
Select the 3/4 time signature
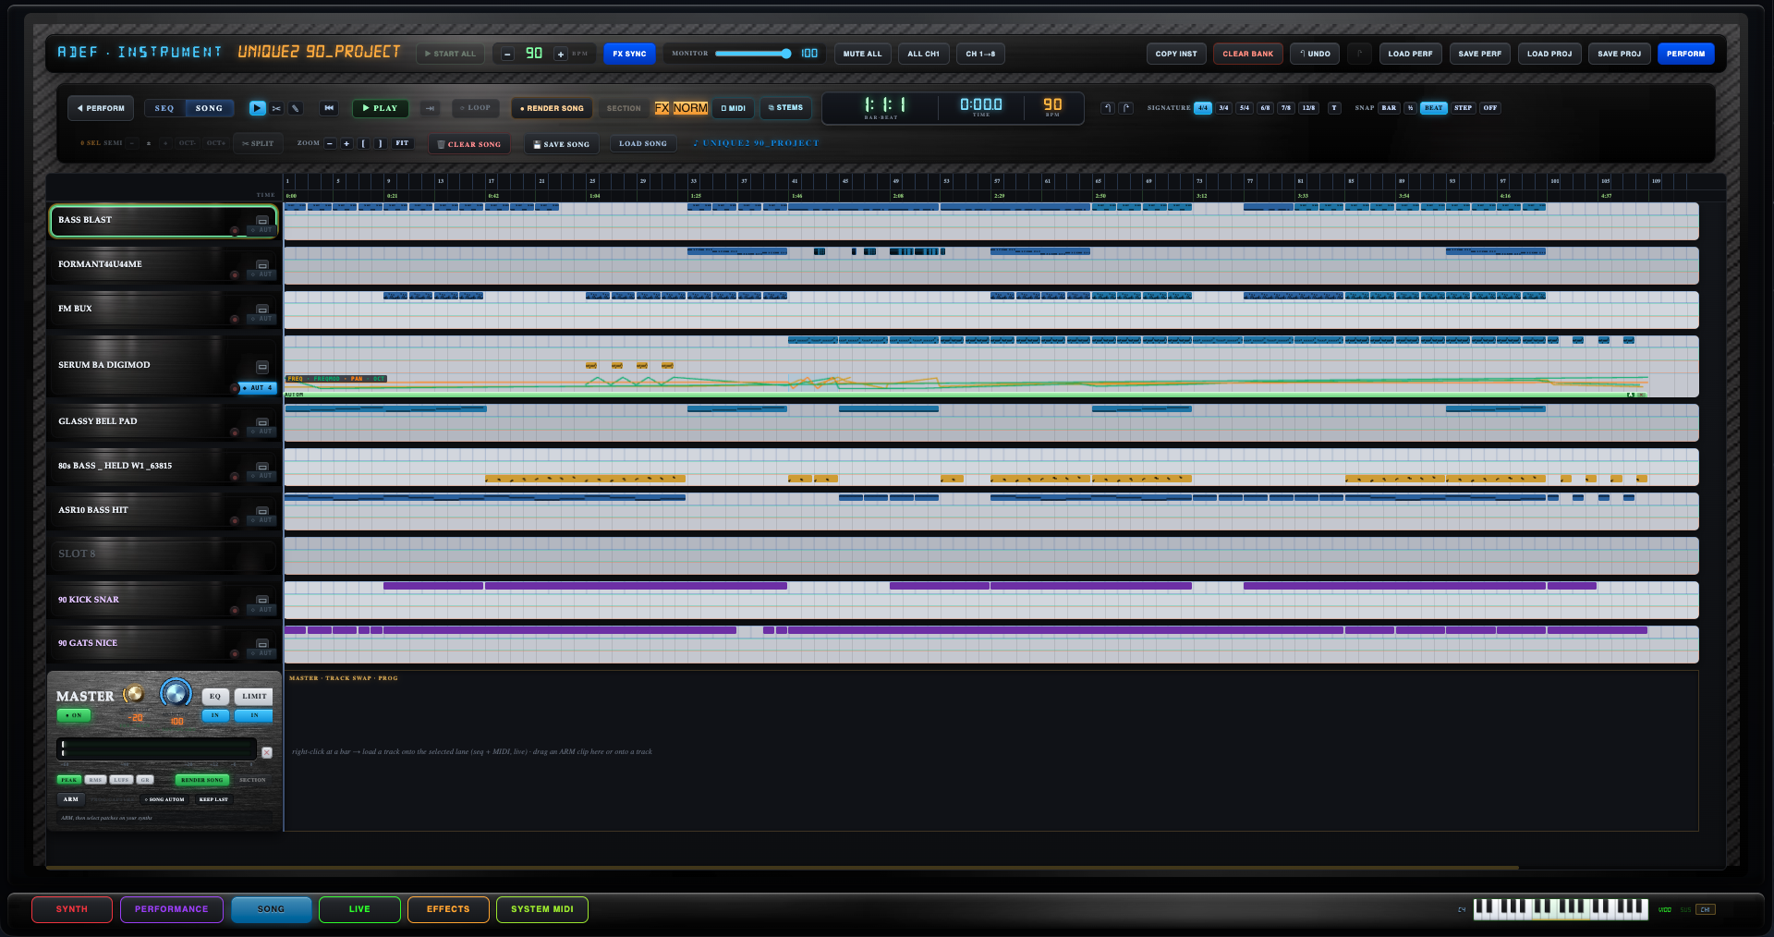[1223, 108]
